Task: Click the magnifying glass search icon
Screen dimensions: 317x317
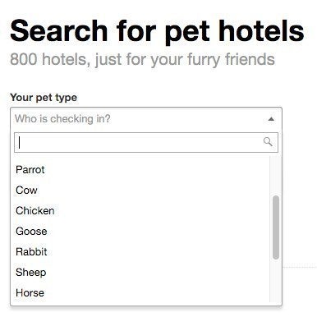Action: 268,142
